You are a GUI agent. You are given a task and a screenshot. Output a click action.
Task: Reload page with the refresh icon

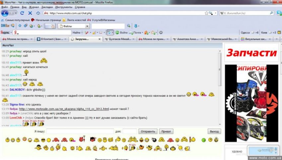tap(22, 13)
